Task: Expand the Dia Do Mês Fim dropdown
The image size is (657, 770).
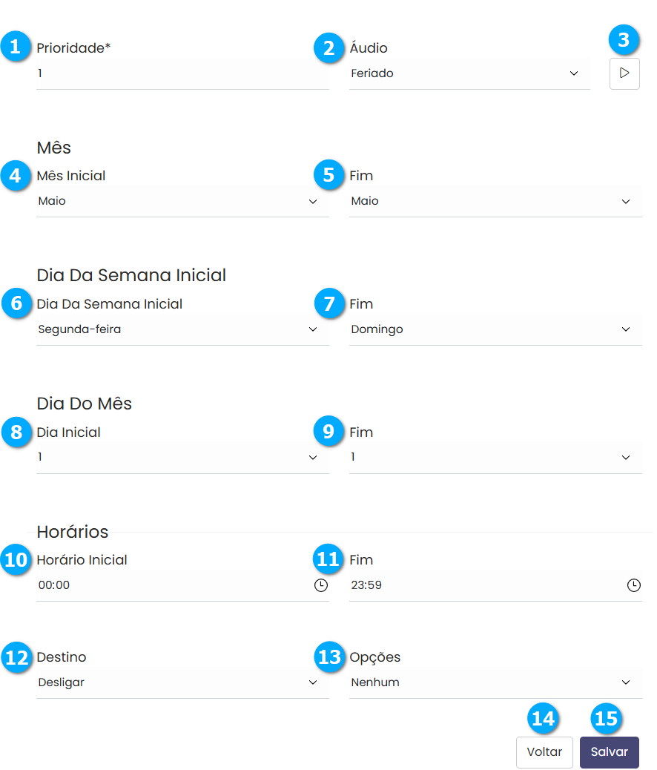Action: pos(495,458)
